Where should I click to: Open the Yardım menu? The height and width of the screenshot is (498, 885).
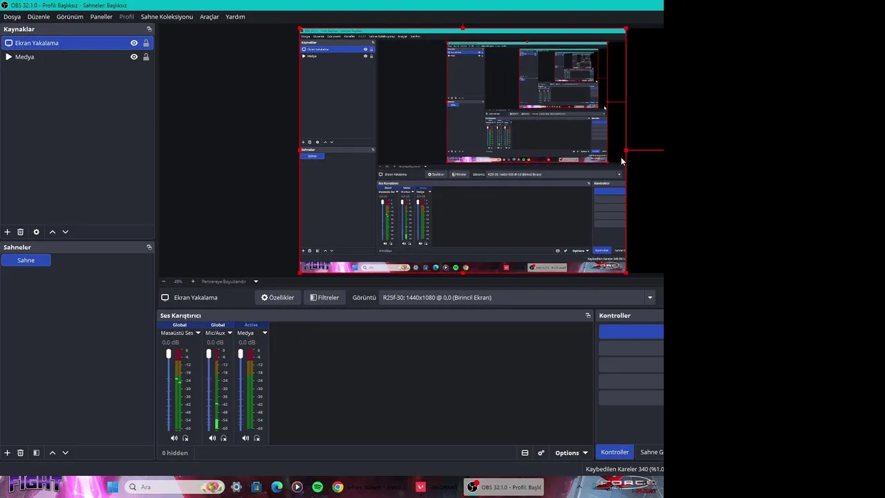coord(235,17)
